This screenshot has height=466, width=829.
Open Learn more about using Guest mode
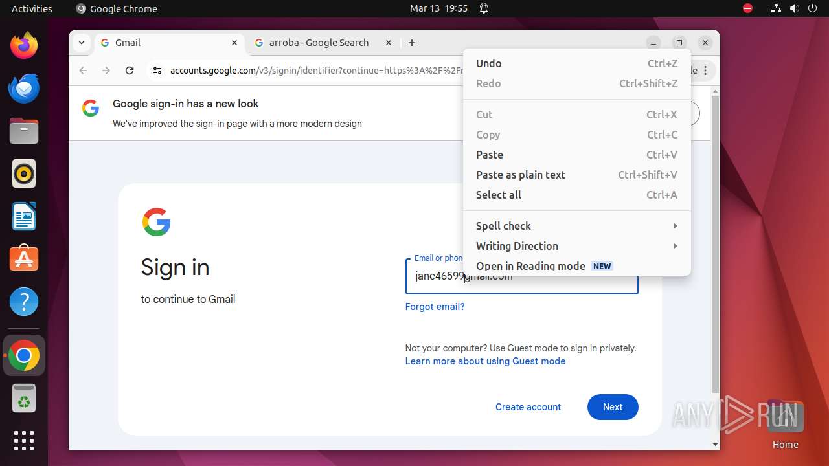coord(485,361)
